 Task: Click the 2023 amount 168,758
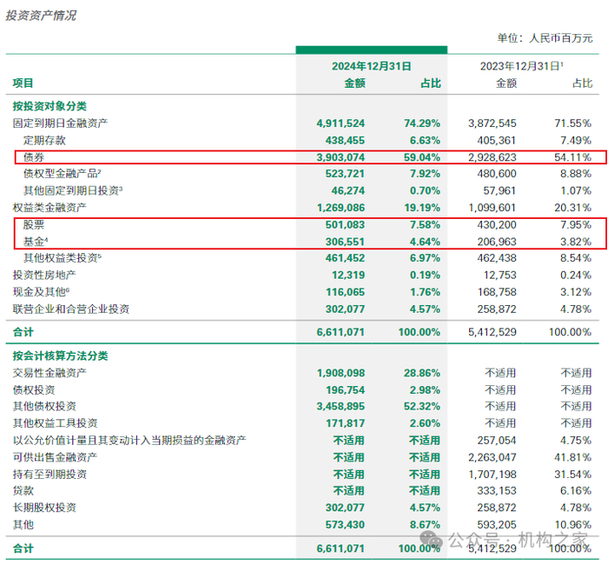(x=496, y=292)
